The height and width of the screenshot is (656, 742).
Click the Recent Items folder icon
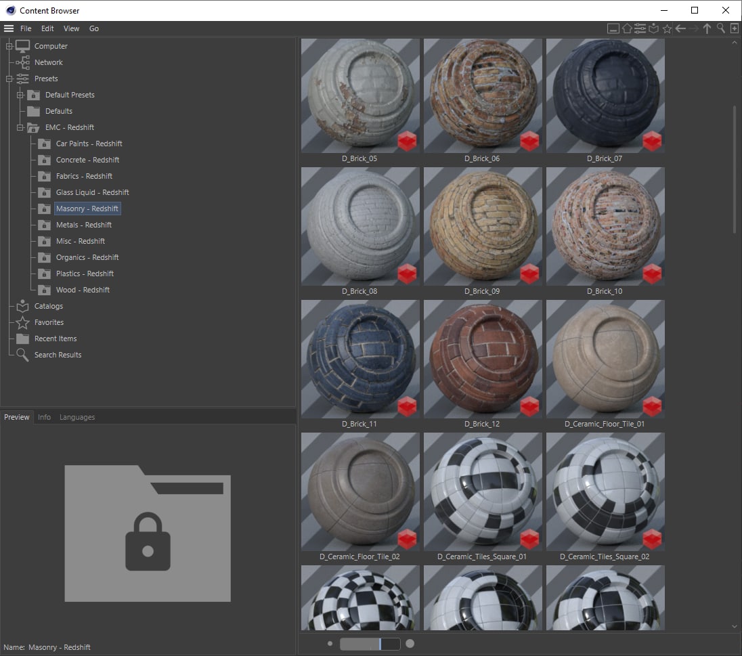(x=22, y=338)
